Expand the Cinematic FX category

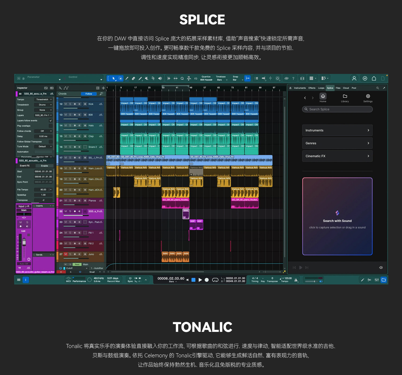pos(337,156)
